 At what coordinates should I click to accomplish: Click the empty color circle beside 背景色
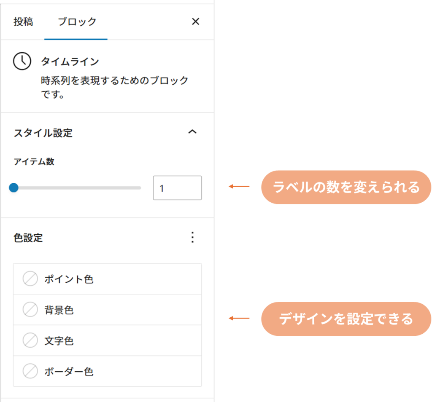click(30, 310)
